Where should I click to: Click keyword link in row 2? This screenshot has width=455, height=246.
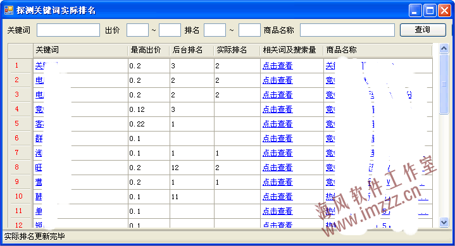pos(39,80)
